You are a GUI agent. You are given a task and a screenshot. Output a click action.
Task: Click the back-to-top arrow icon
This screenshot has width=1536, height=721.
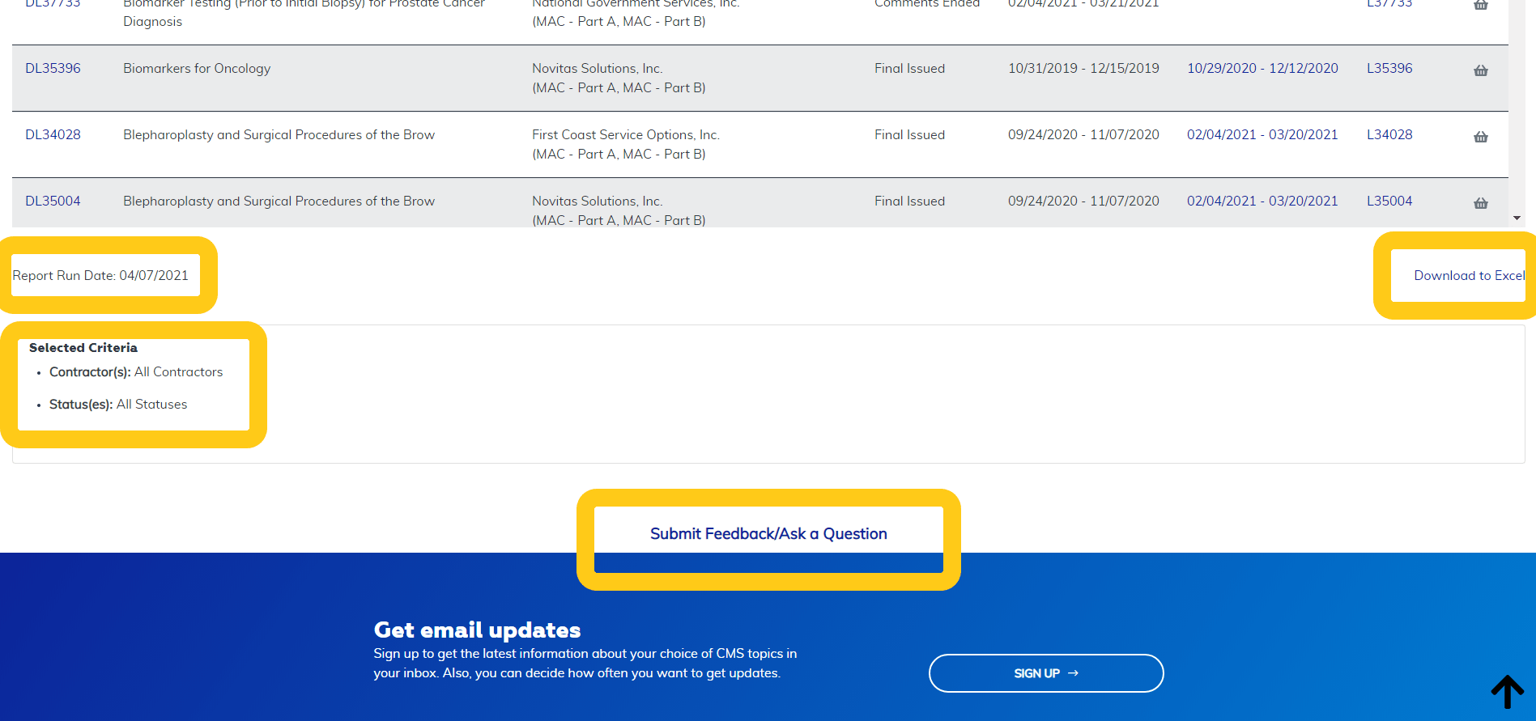(1507, 691)
